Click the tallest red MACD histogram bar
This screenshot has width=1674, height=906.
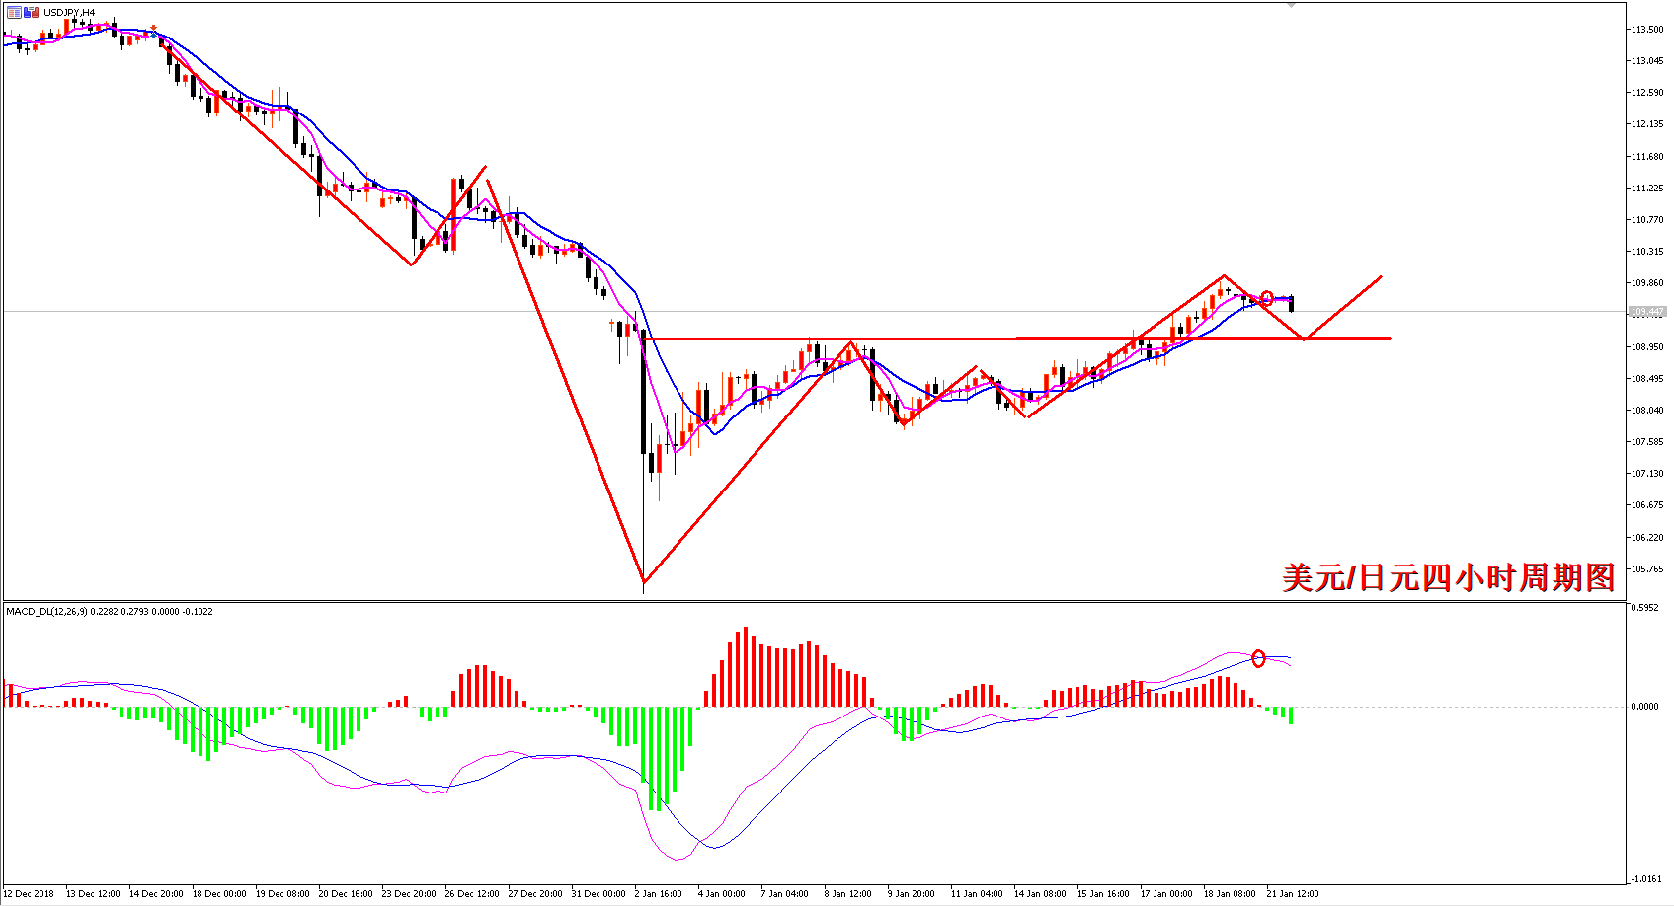[746, 666]
